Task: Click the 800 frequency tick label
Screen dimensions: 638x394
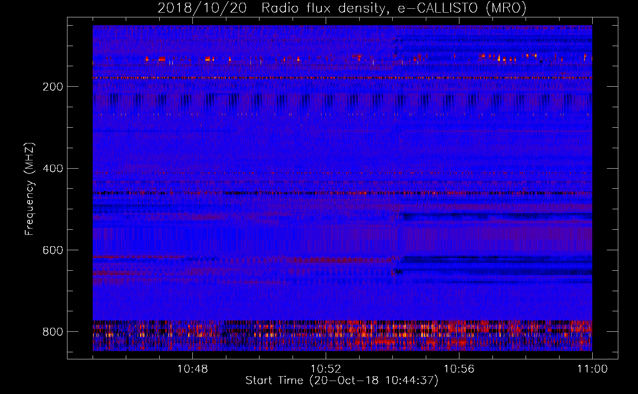Action: point(53,332)
